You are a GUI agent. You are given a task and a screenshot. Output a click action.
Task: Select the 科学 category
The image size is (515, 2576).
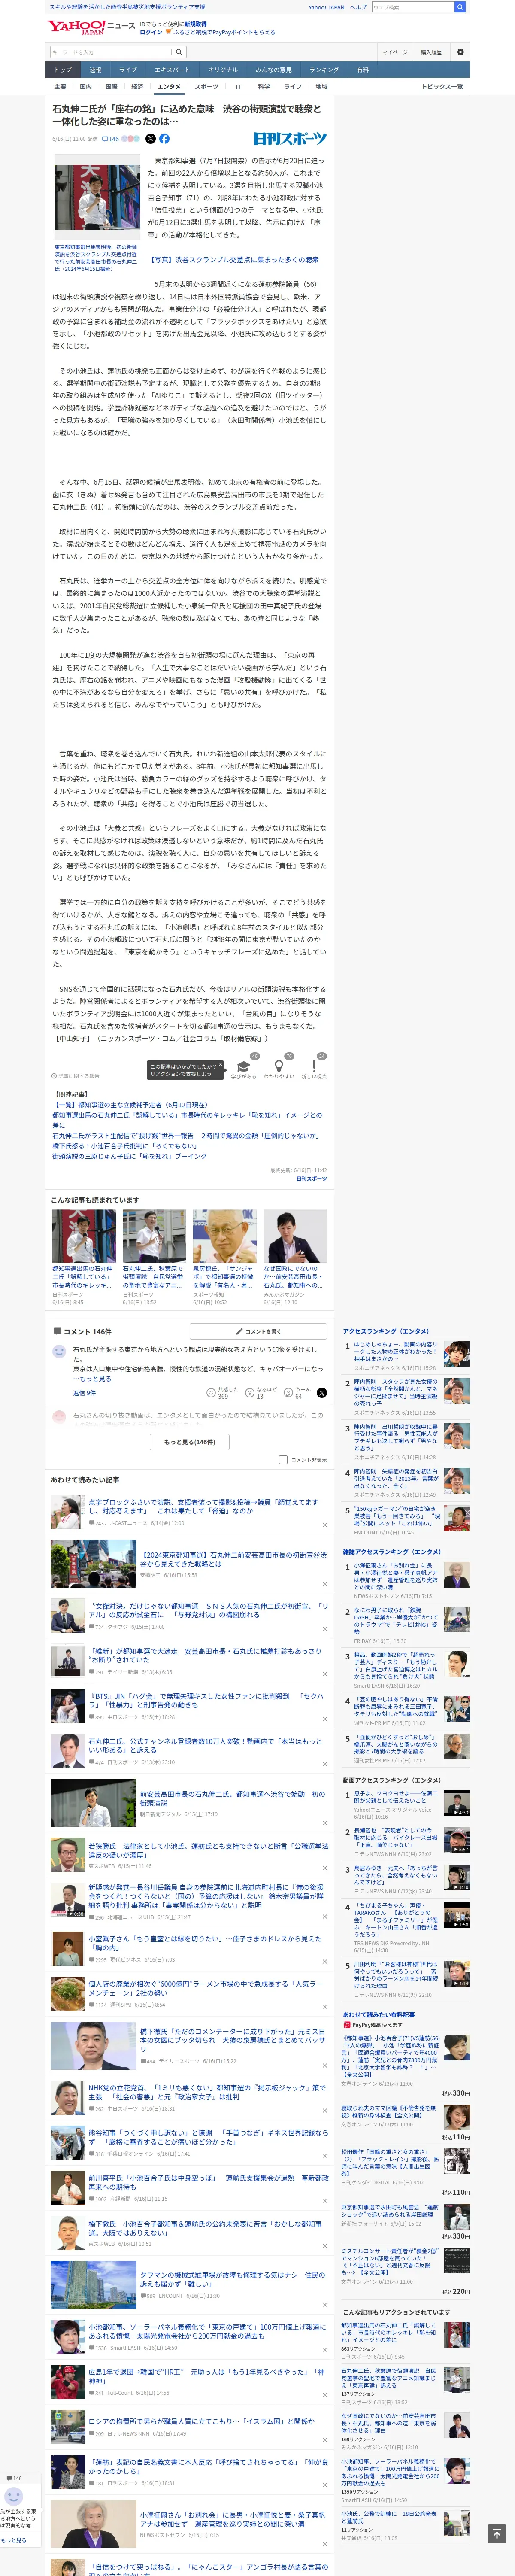pyautogui.click(x=264, y=87)
